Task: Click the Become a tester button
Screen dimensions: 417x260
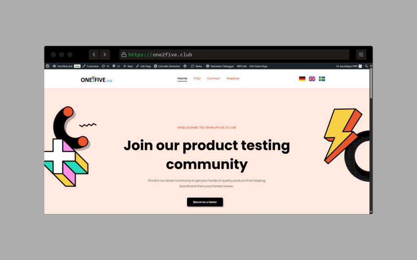Action: [205, 202]
